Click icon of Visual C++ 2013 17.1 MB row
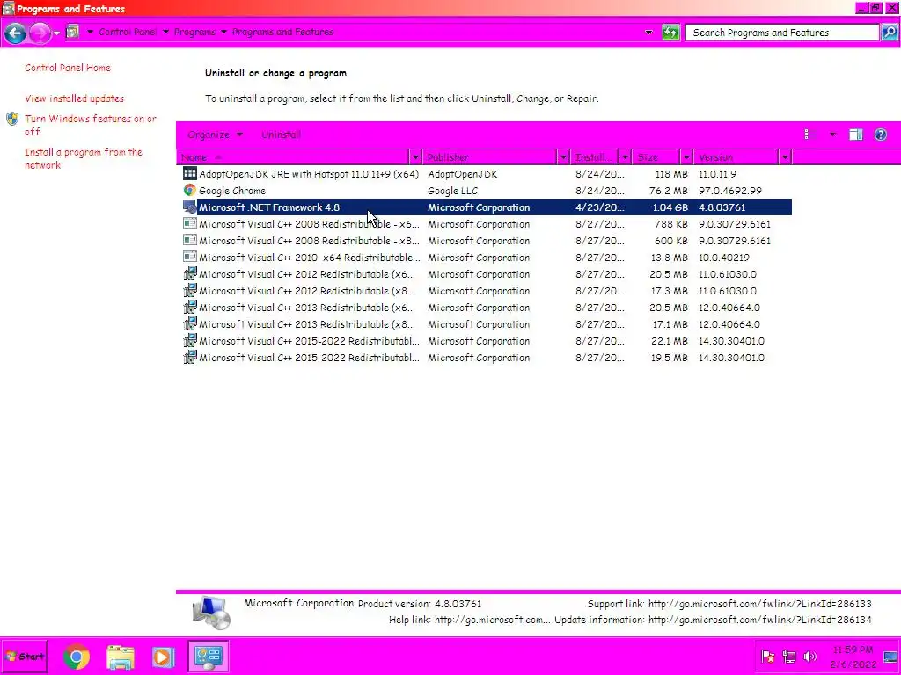The width and height of the screenshot is (901, 675). tap(190, 323)
